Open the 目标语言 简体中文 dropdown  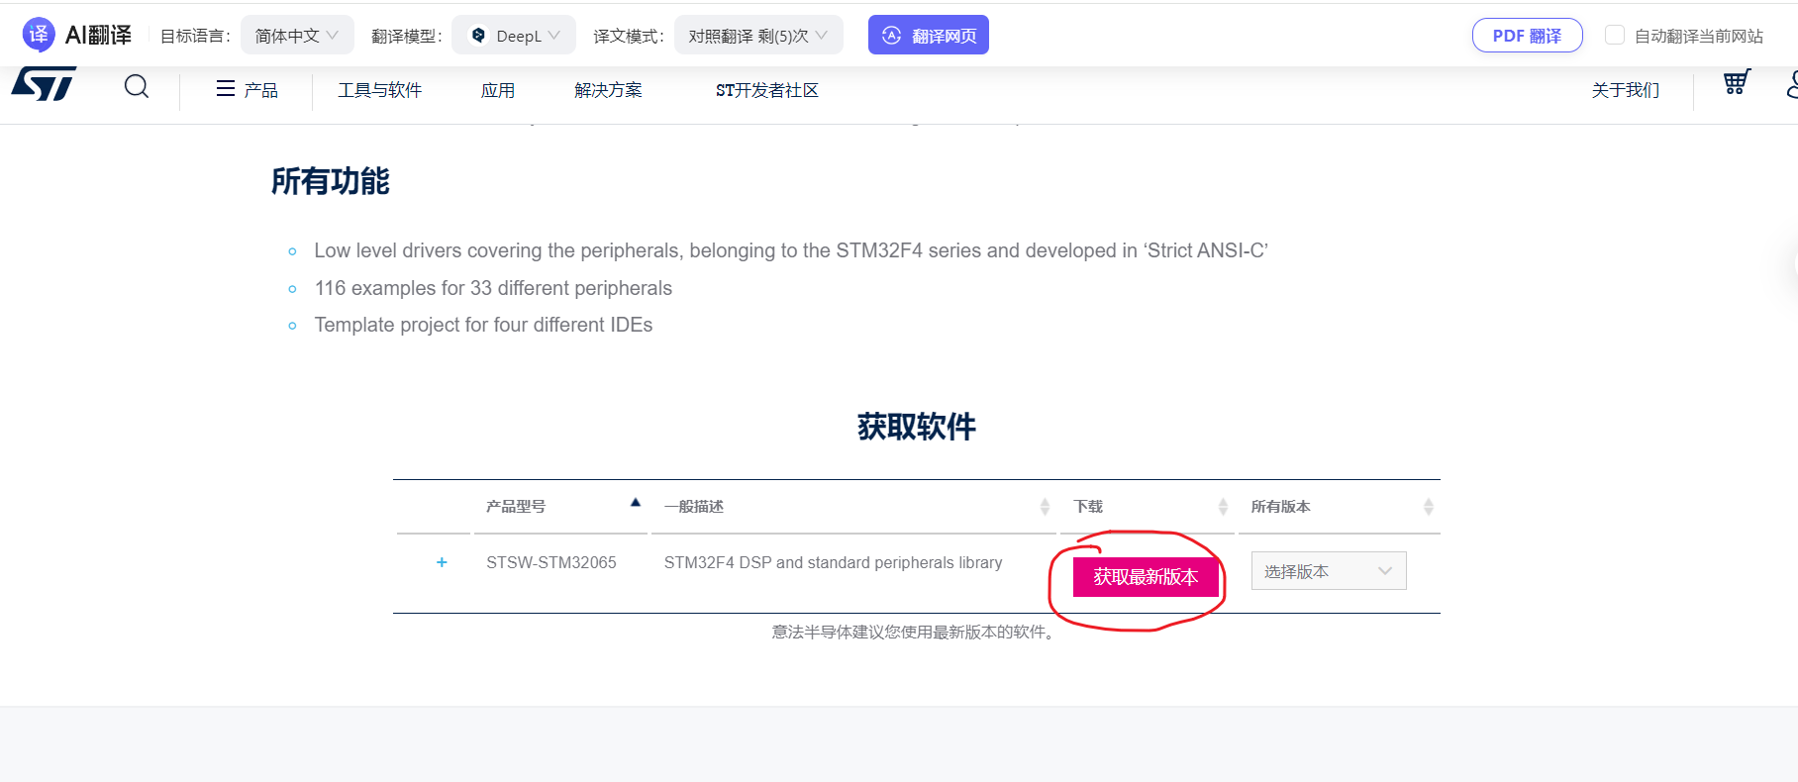(x=297, y=36)
